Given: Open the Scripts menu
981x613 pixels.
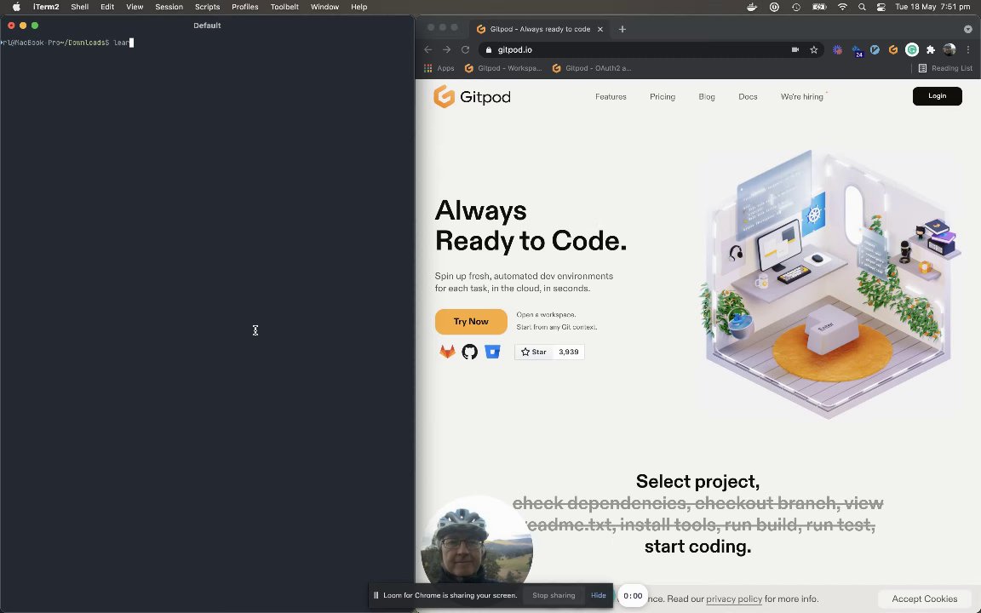Looking at the screenshot, I should pyautogui.click(x=207, y=7).
